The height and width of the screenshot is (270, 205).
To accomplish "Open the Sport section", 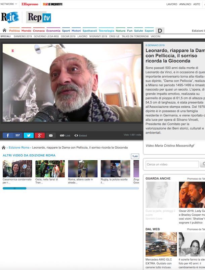I will tap(66, 31).
